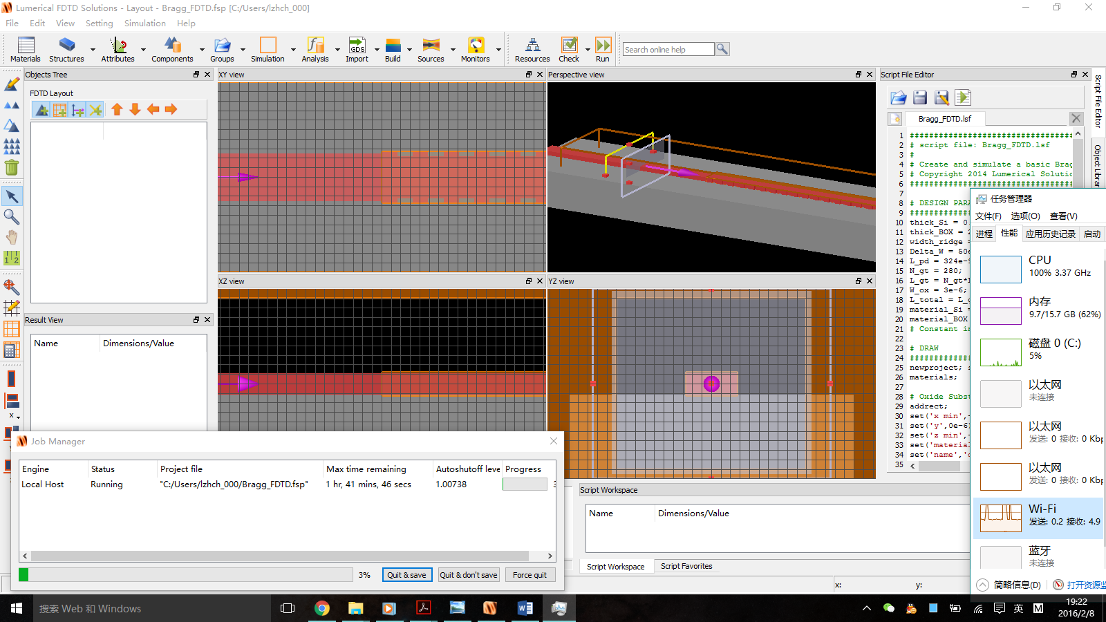Click the open script file folder icon

click(x=898, y=97)
